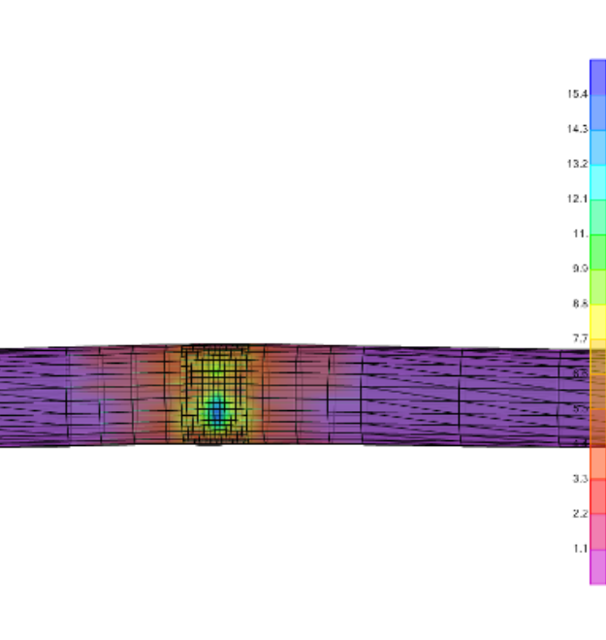
Task: Click the 1.1 legend value
Action: pos(580,549)
